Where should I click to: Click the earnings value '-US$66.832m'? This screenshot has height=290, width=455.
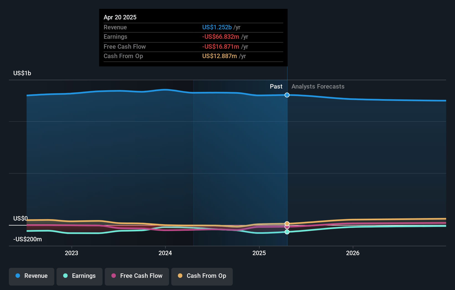[221, 37]
